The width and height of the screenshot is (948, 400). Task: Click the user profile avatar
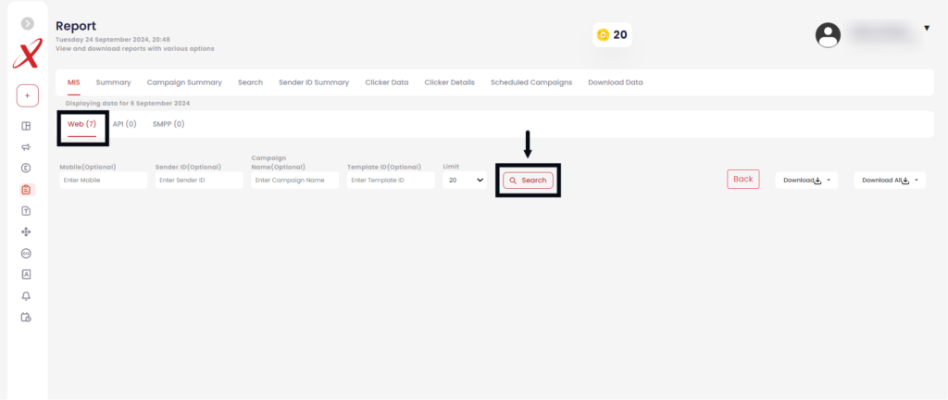click(x=828, y=35)
